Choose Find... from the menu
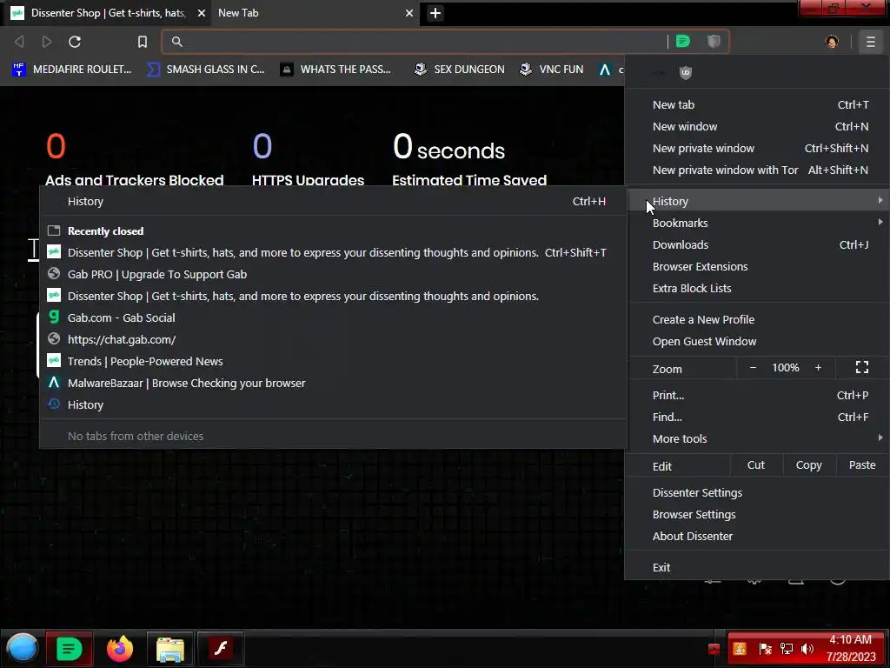The height and width of the screenshot is (668, 890). point(758,417)
